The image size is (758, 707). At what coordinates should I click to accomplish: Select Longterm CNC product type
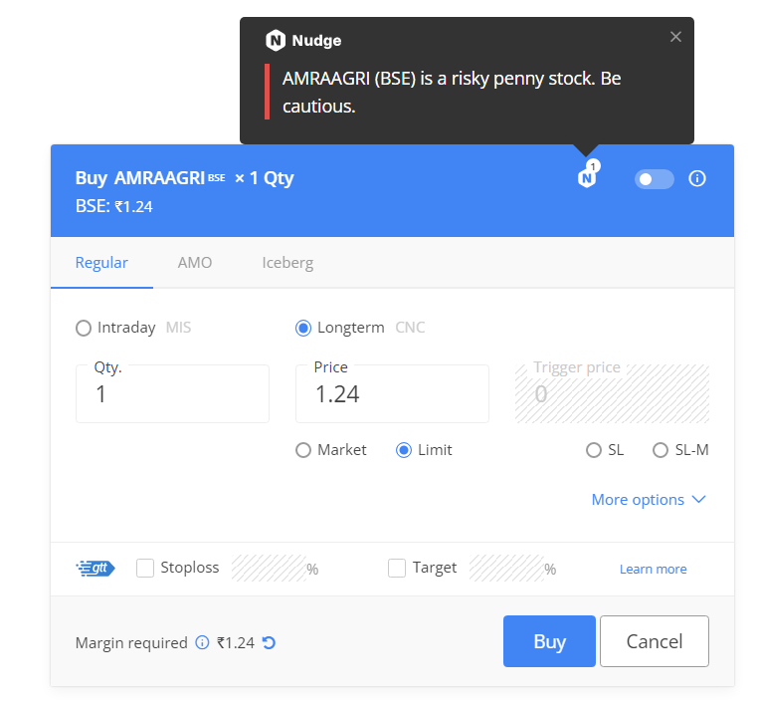click(360, 328)
